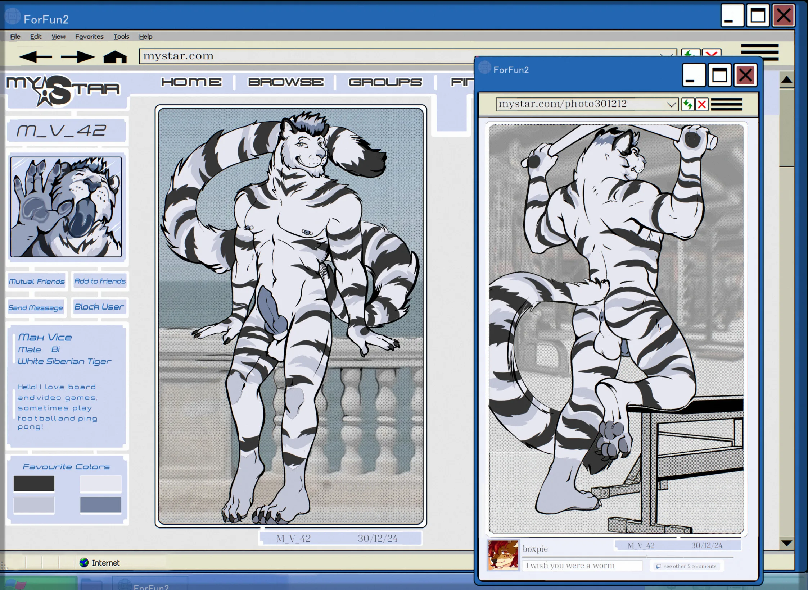Screen dimensions: 808x590
Task: Expand the photo URL address dropdown
Action: pyautogui.click(x=671, y=105)
